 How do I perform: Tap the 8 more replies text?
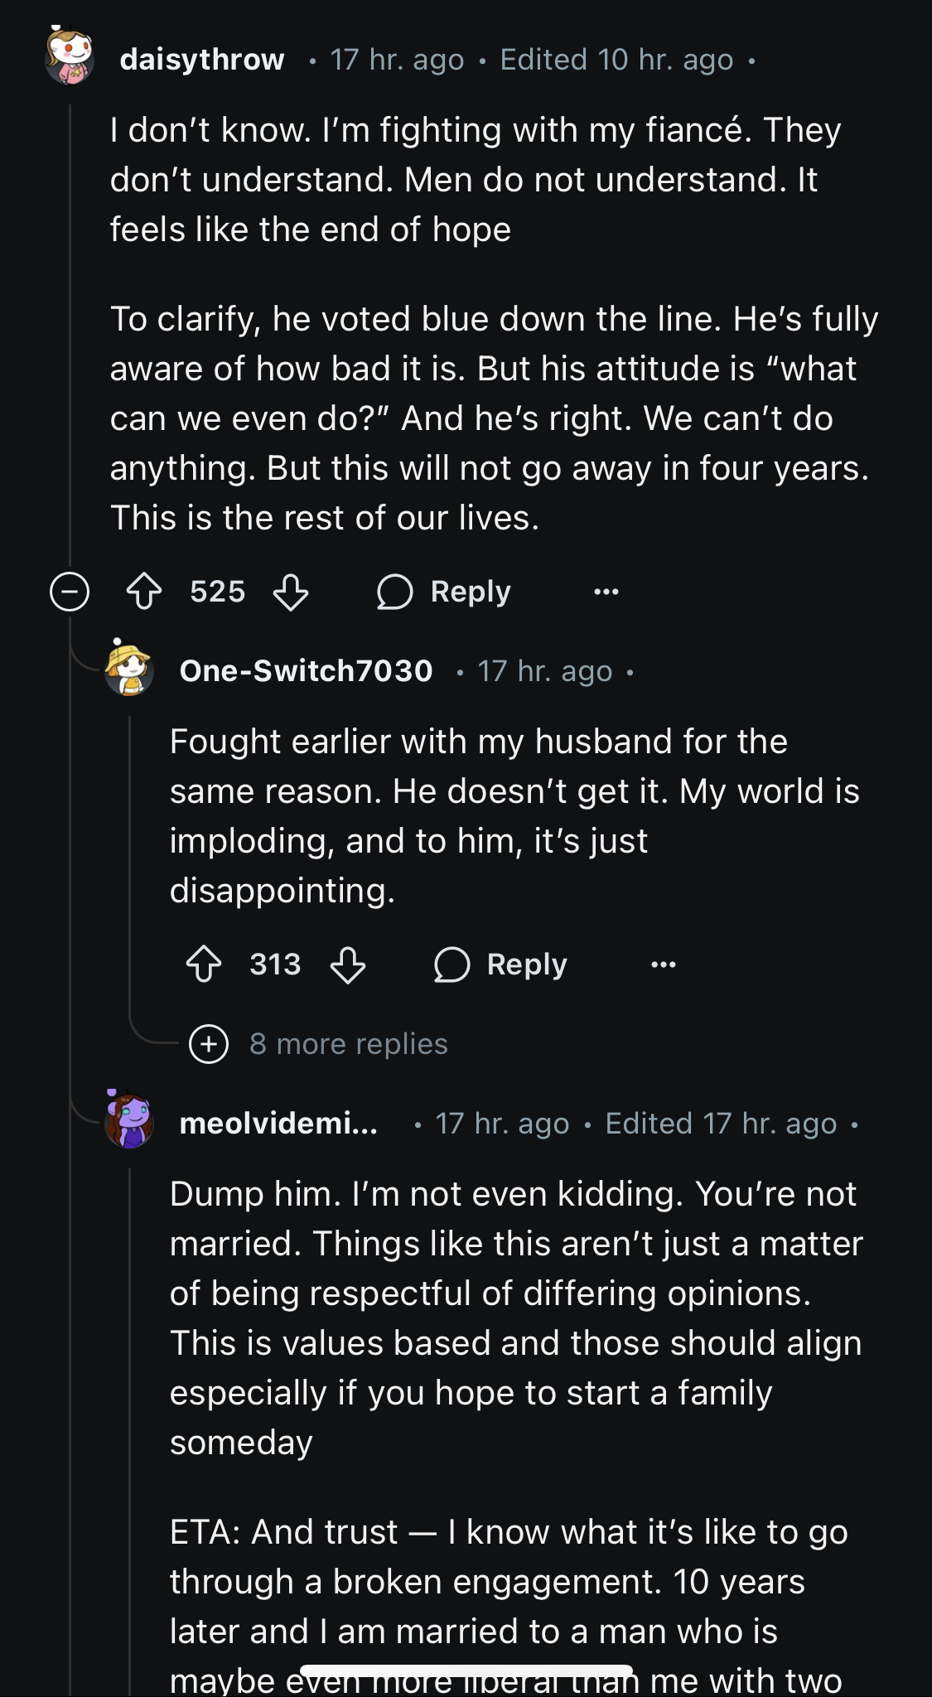pos(349,1044)
